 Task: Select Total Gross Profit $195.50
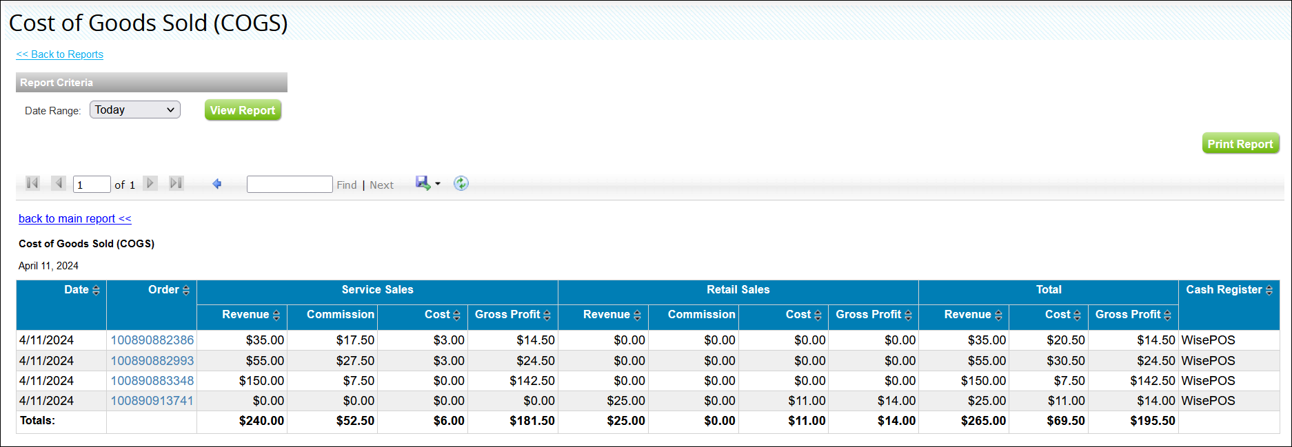pyautogui.click(x=1153, y=421)
